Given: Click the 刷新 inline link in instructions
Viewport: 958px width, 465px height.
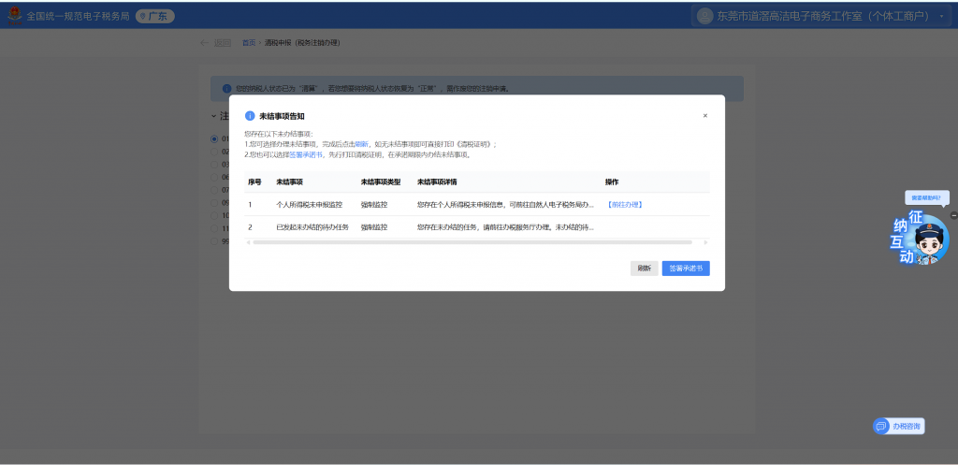Looking at the screenshot, I should (x=361, y=145).
